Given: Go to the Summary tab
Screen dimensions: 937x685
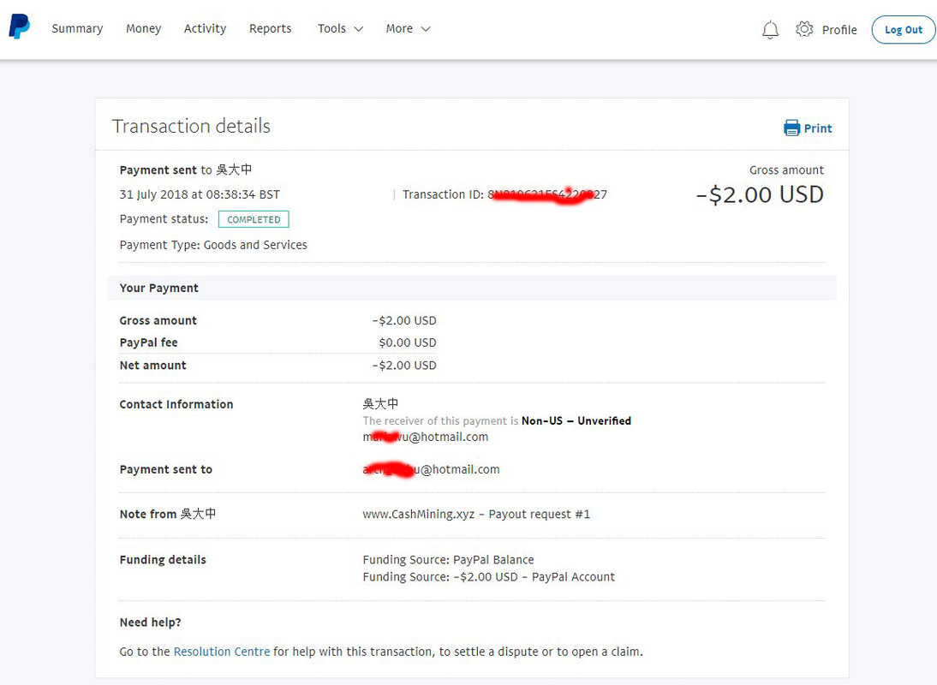Looking at the screenshot, I should [x=77, y=28].
